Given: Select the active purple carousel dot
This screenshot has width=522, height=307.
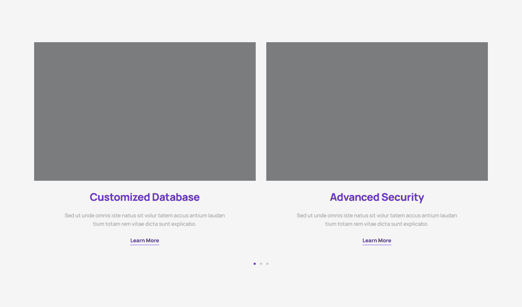Looking at the screenshot, I should (x=255, y=264).
